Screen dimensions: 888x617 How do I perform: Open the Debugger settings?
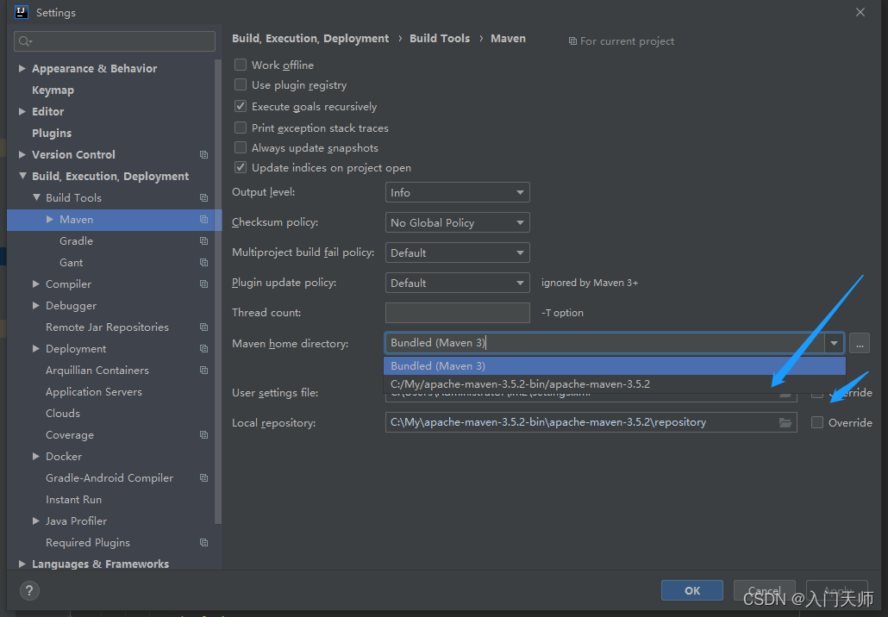(x=71, y=306)
